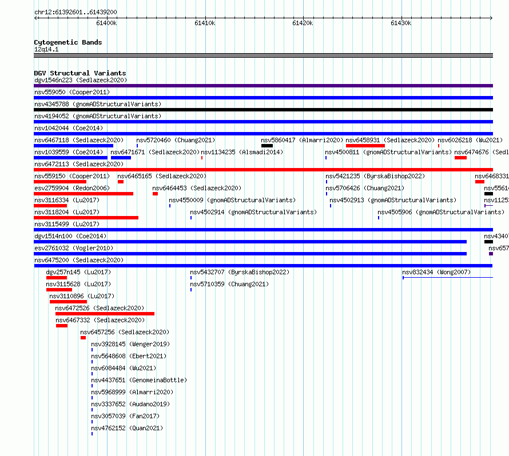This screenshot has width=509, height=456.
Task: Click the nsv6467118 (Sedlazeck2020) label
Action: click(79, 140)
